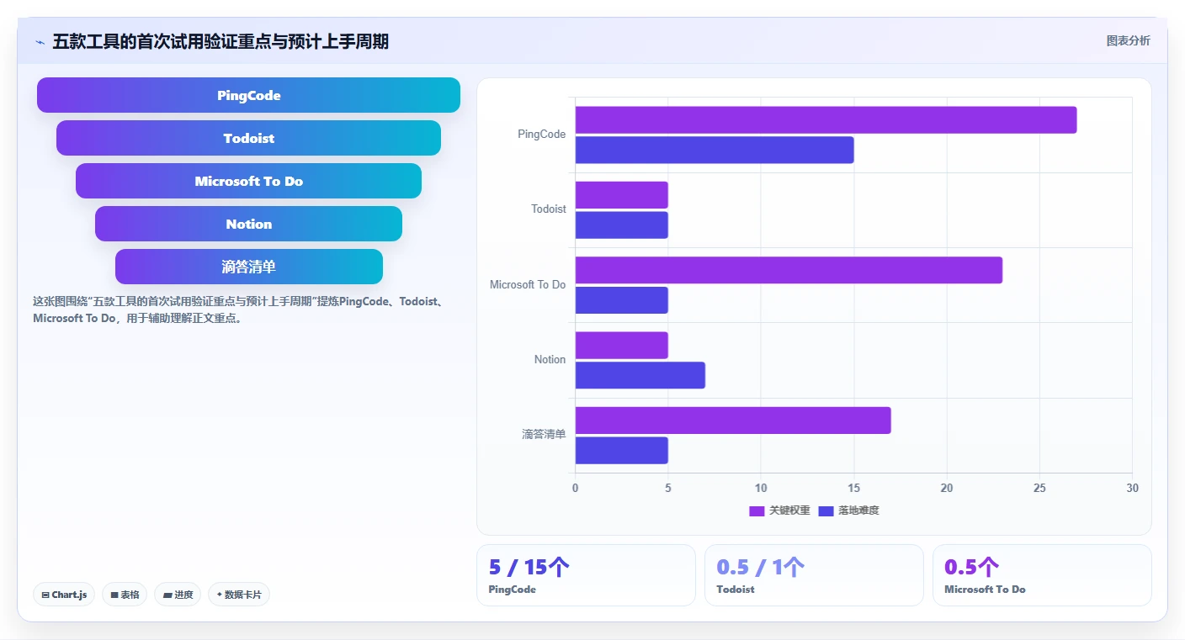
Task: Click PingCode's purple 关键权重 bar
Action: pyautogui.click(x=826, y=120)
